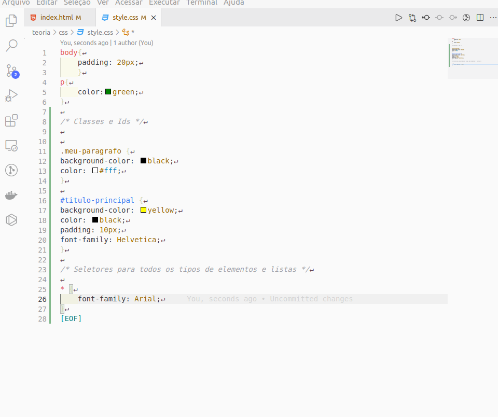The image size is (498, 417).
Task: Open the green color swatch picker
Action: [x=108, y=92]
